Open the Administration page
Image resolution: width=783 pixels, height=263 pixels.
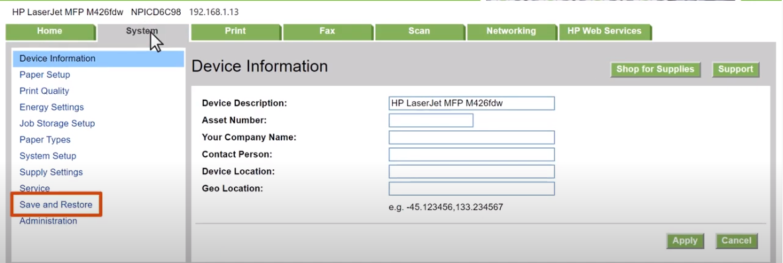pos(48,221)
